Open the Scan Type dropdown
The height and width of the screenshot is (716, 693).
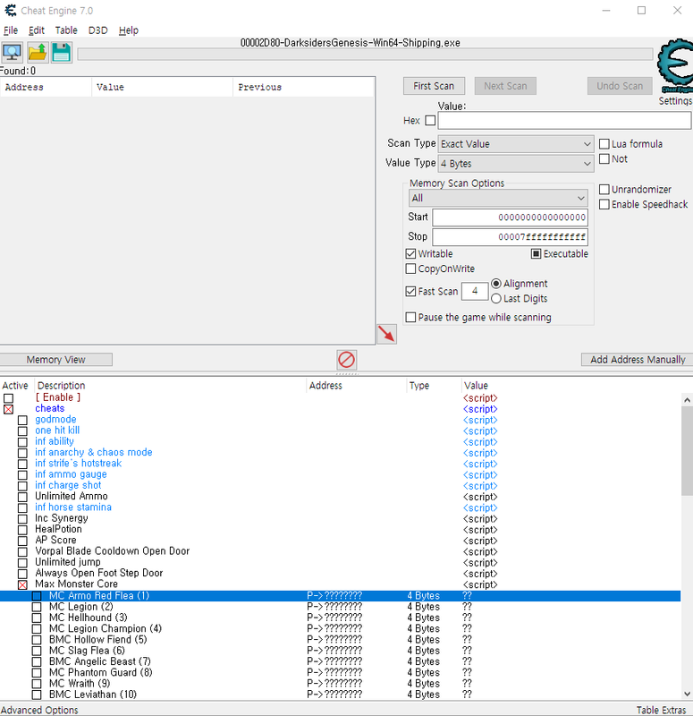[516, 144]
